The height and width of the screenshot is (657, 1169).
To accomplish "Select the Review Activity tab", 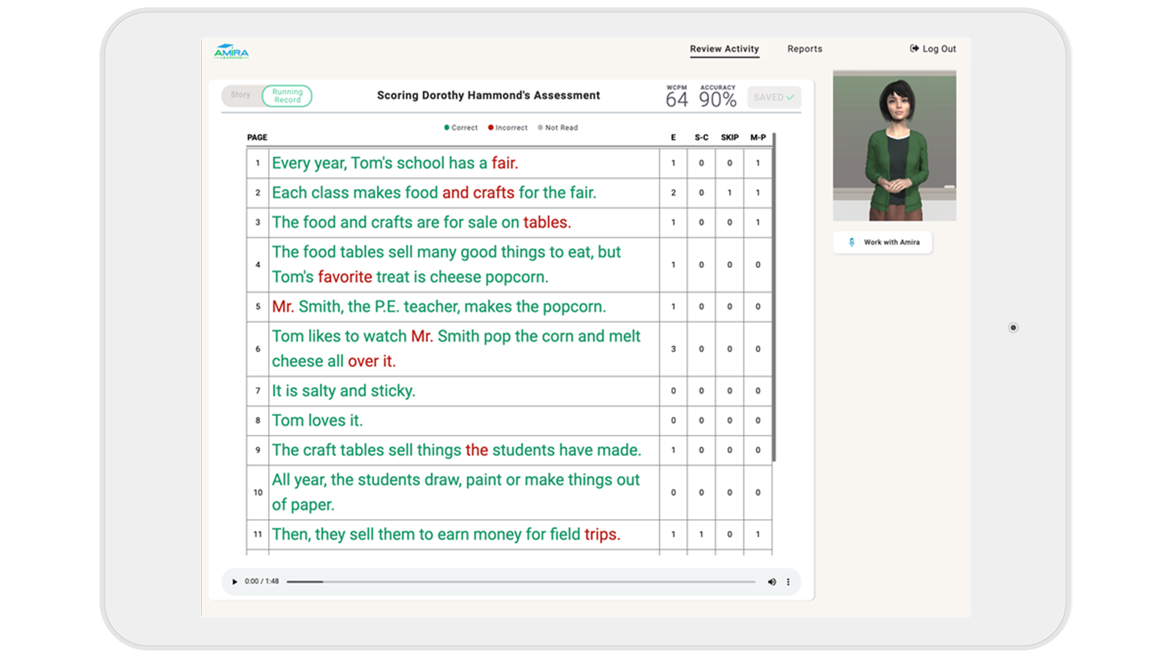I will pyautogui.click(x=724, y=49).
